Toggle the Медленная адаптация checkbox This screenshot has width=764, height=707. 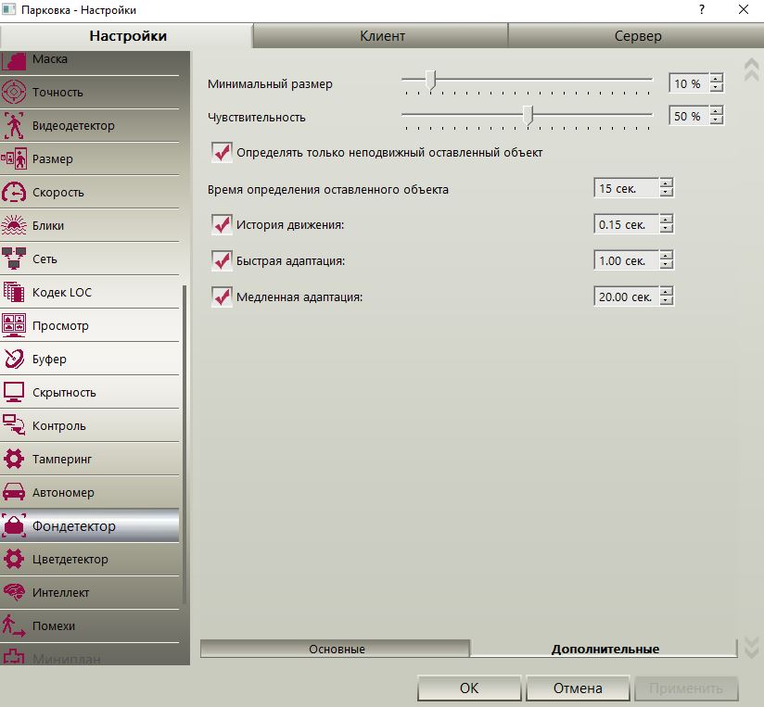point(222,297)
